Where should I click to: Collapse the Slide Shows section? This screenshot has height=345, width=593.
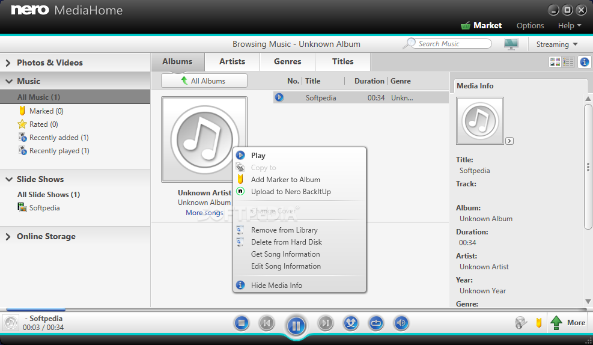point(8,179)
